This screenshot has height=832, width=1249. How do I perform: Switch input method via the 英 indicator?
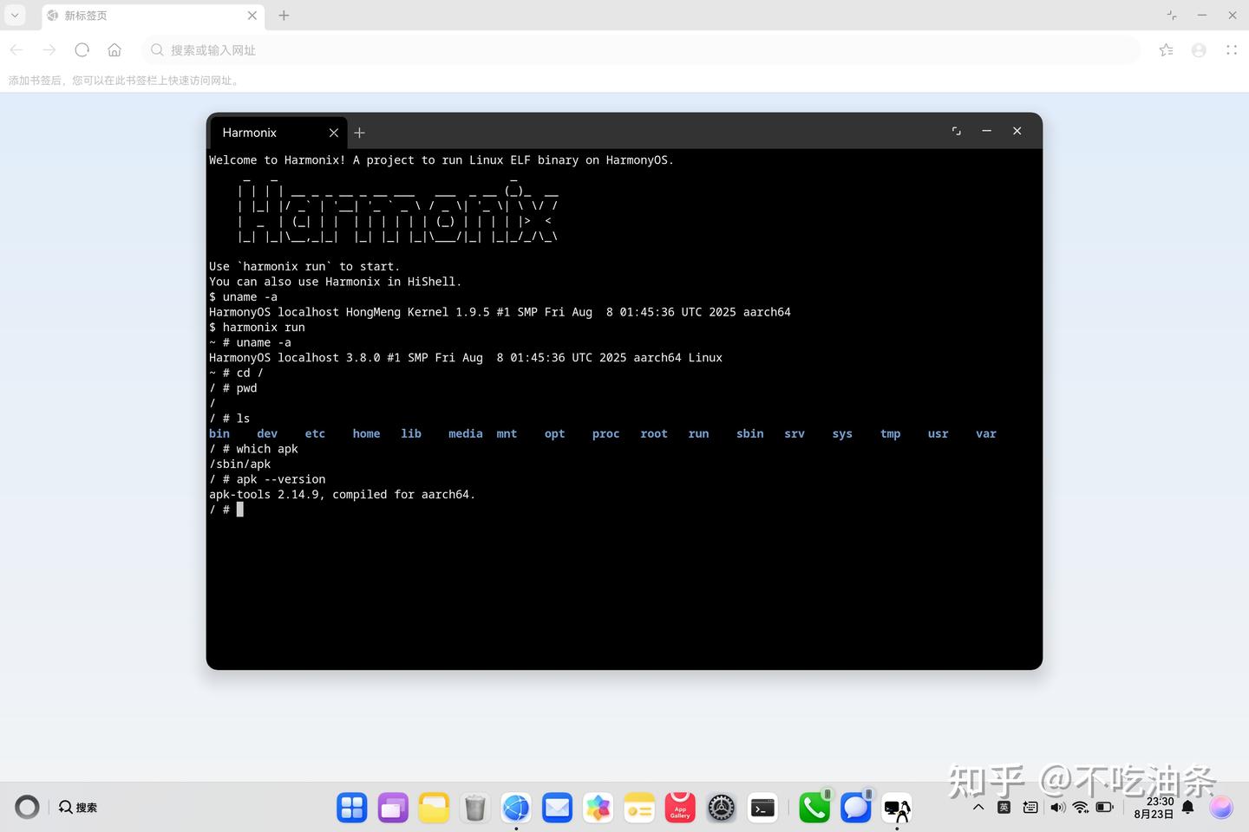(1004, 807)
